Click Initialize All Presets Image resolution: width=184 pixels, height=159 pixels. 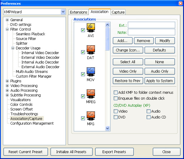coord(71,152)
